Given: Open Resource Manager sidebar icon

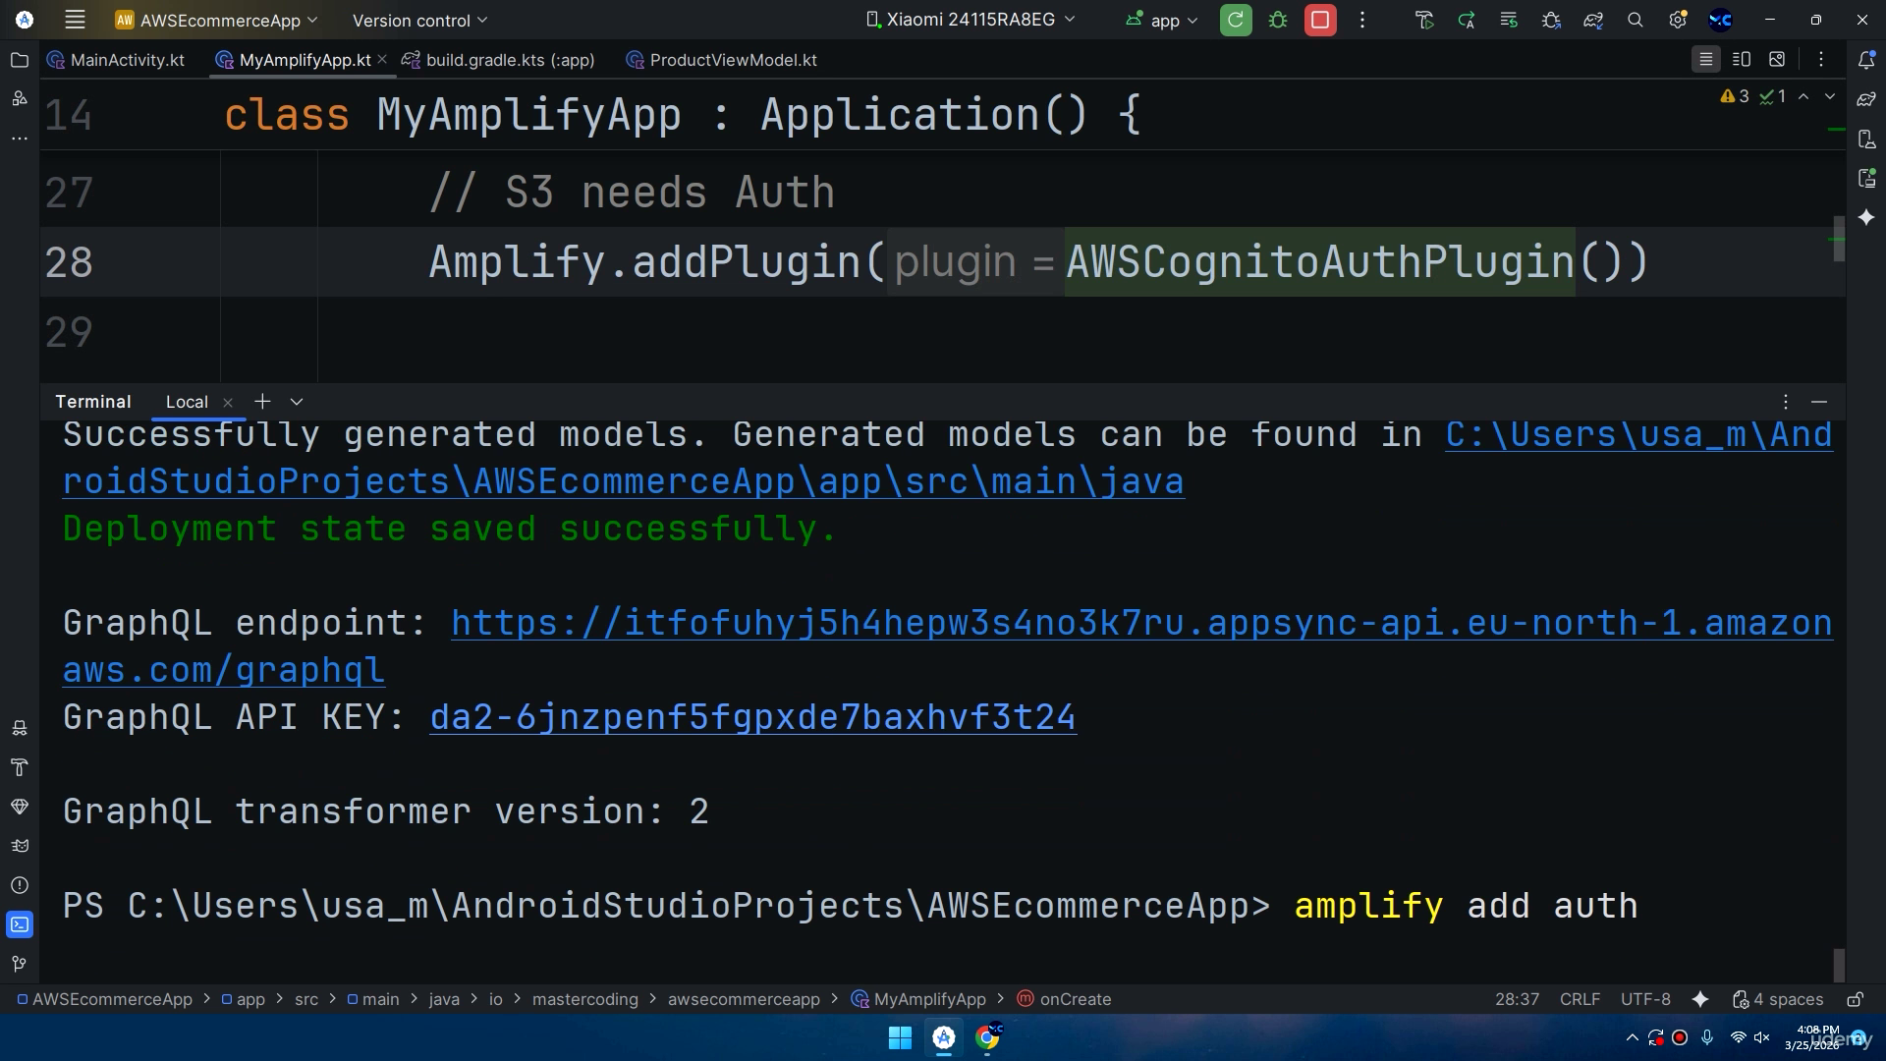Looking at the screenshot, I should [x=19, y=99].
